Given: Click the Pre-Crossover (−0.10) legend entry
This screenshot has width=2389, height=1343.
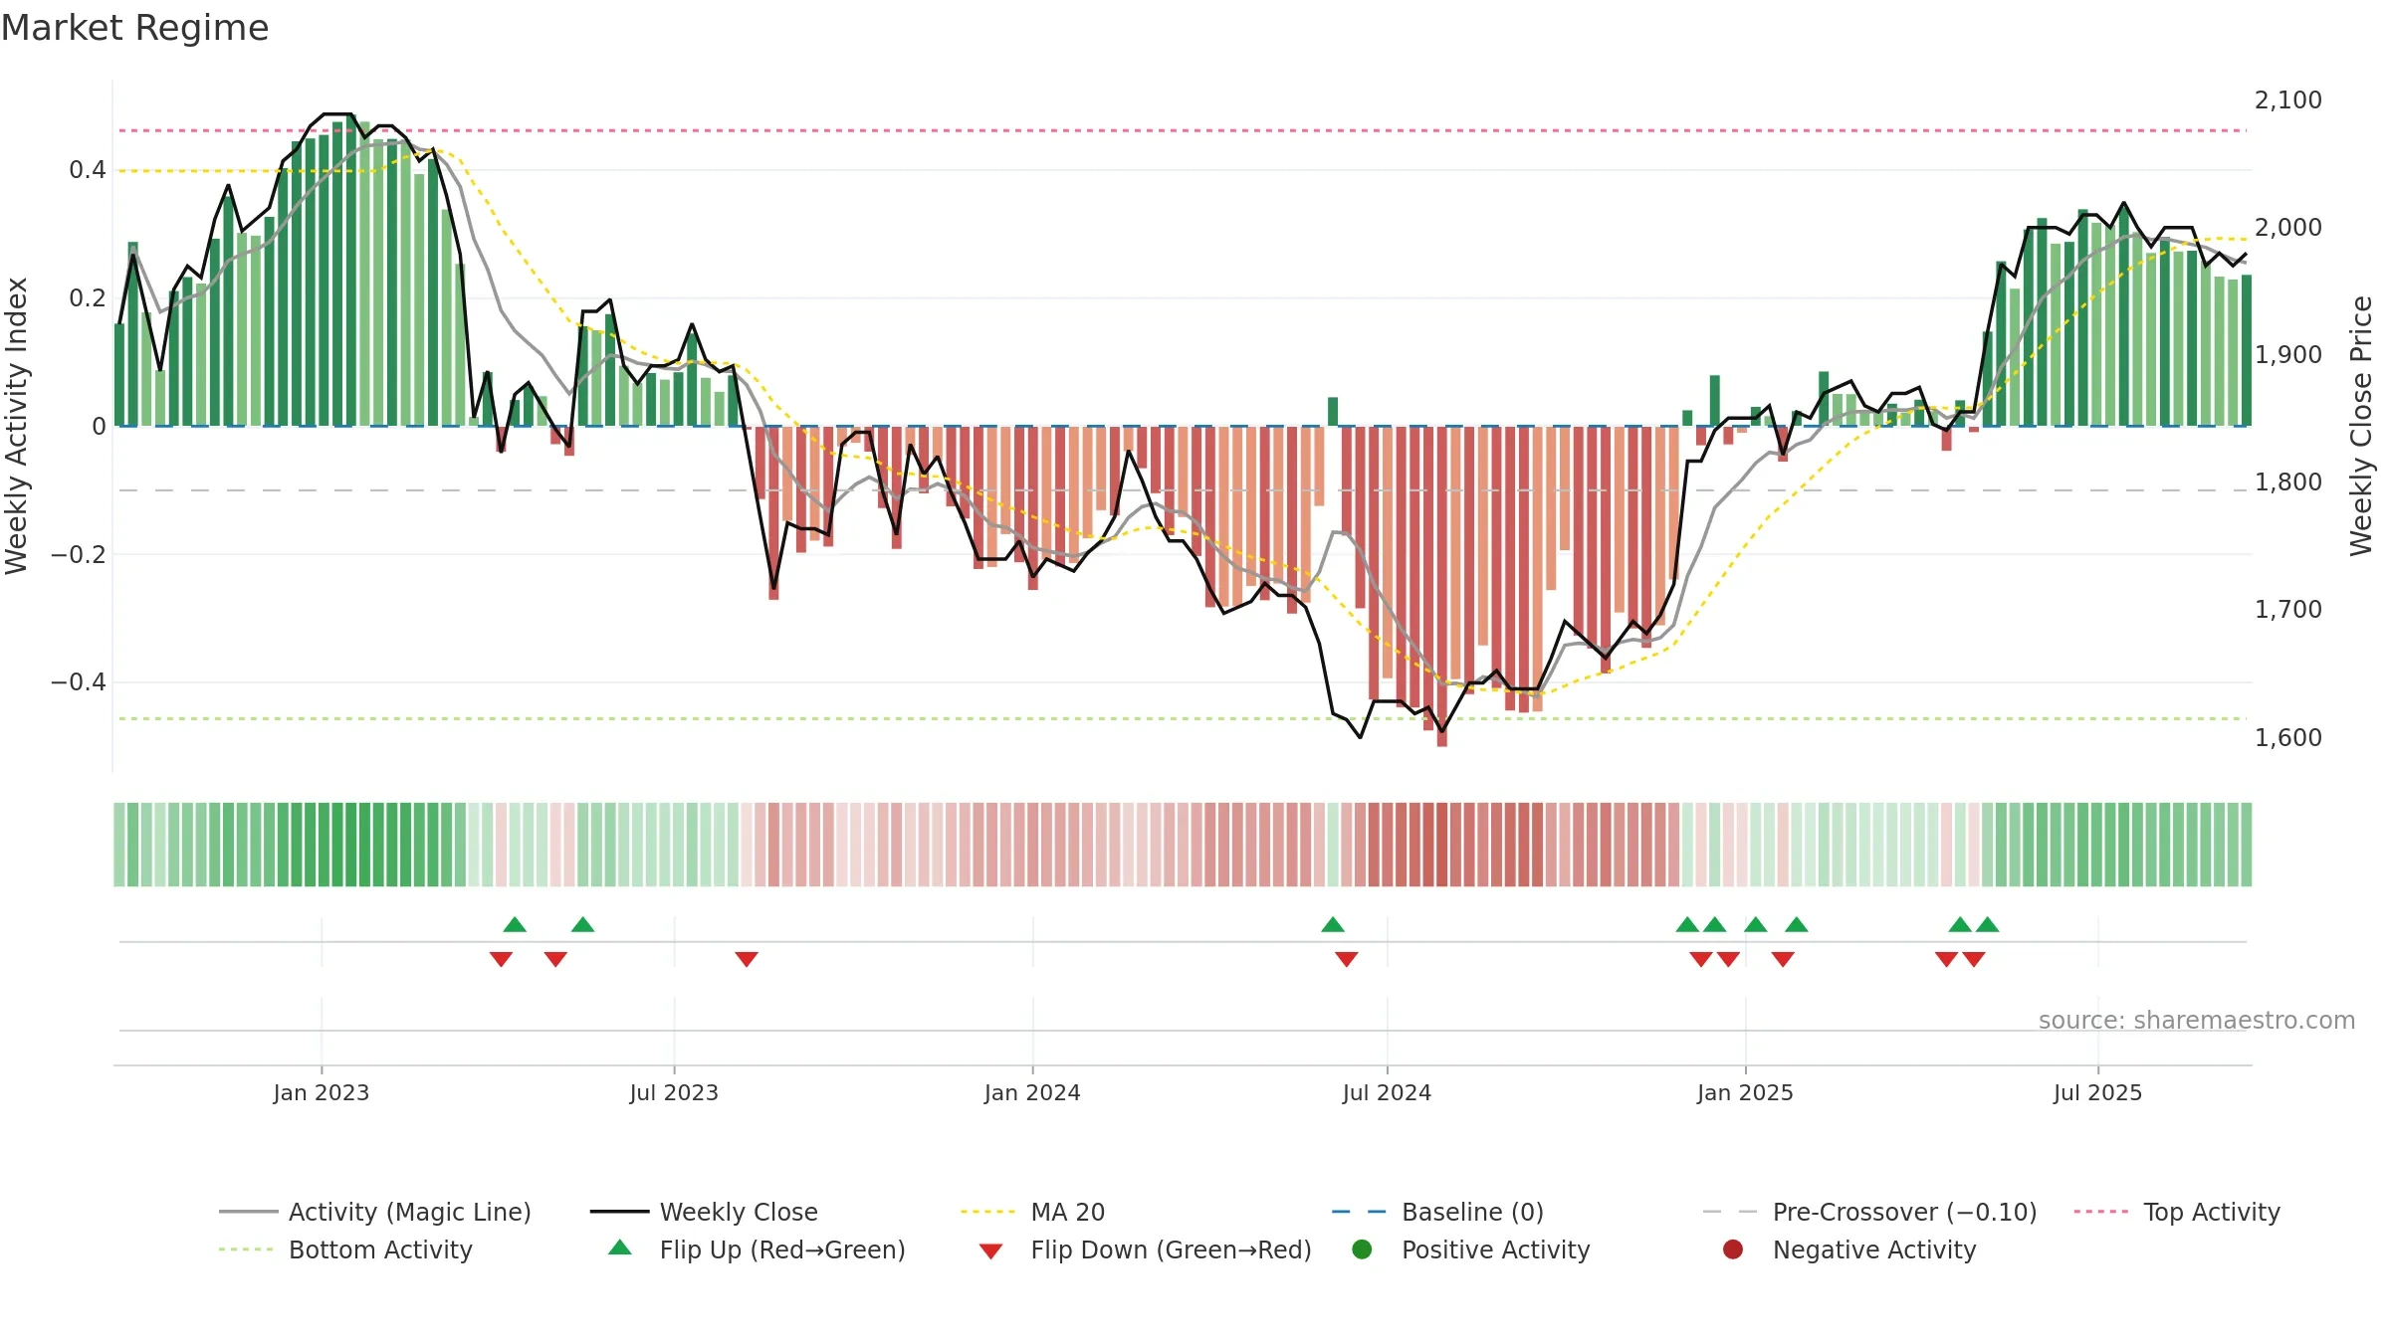Looking at the screenshot, I should pos(1870,1212).
